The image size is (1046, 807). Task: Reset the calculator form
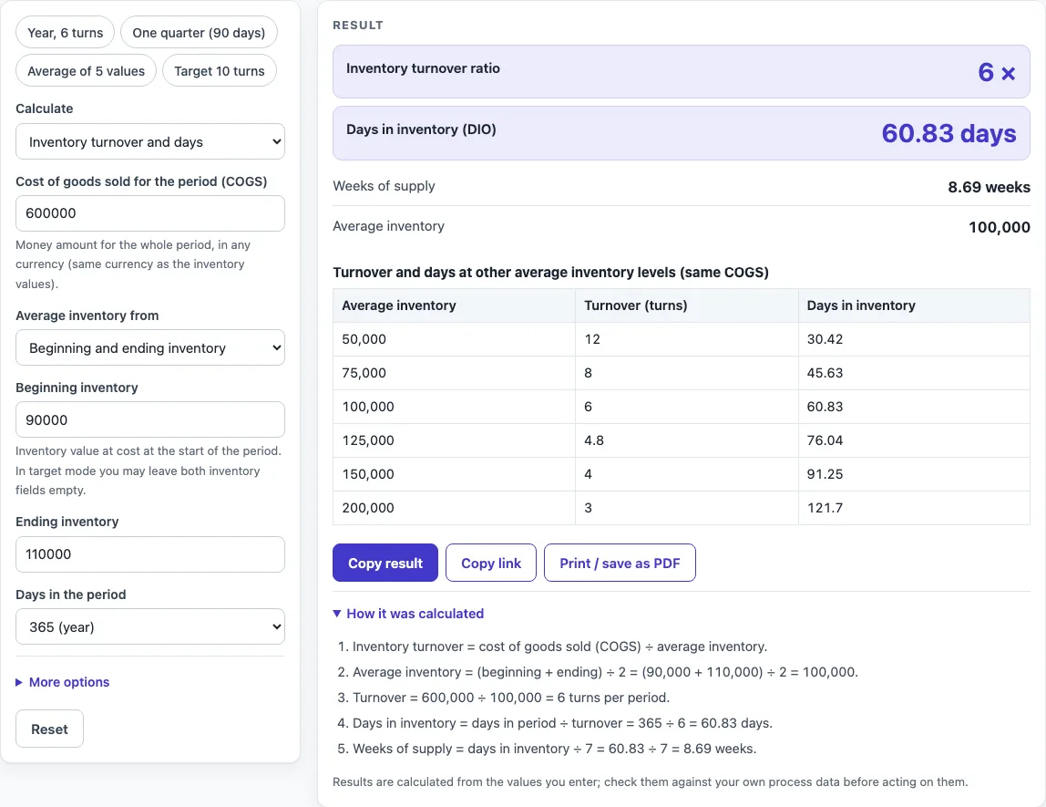(49, 729)
